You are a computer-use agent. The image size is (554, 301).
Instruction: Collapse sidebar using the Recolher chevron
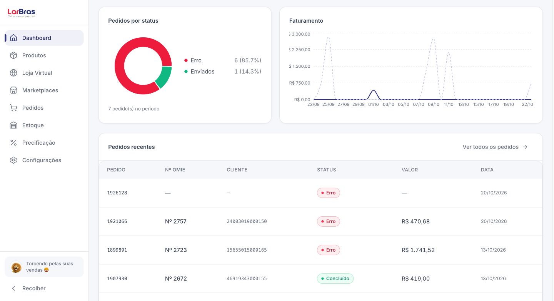pos(13,288)
